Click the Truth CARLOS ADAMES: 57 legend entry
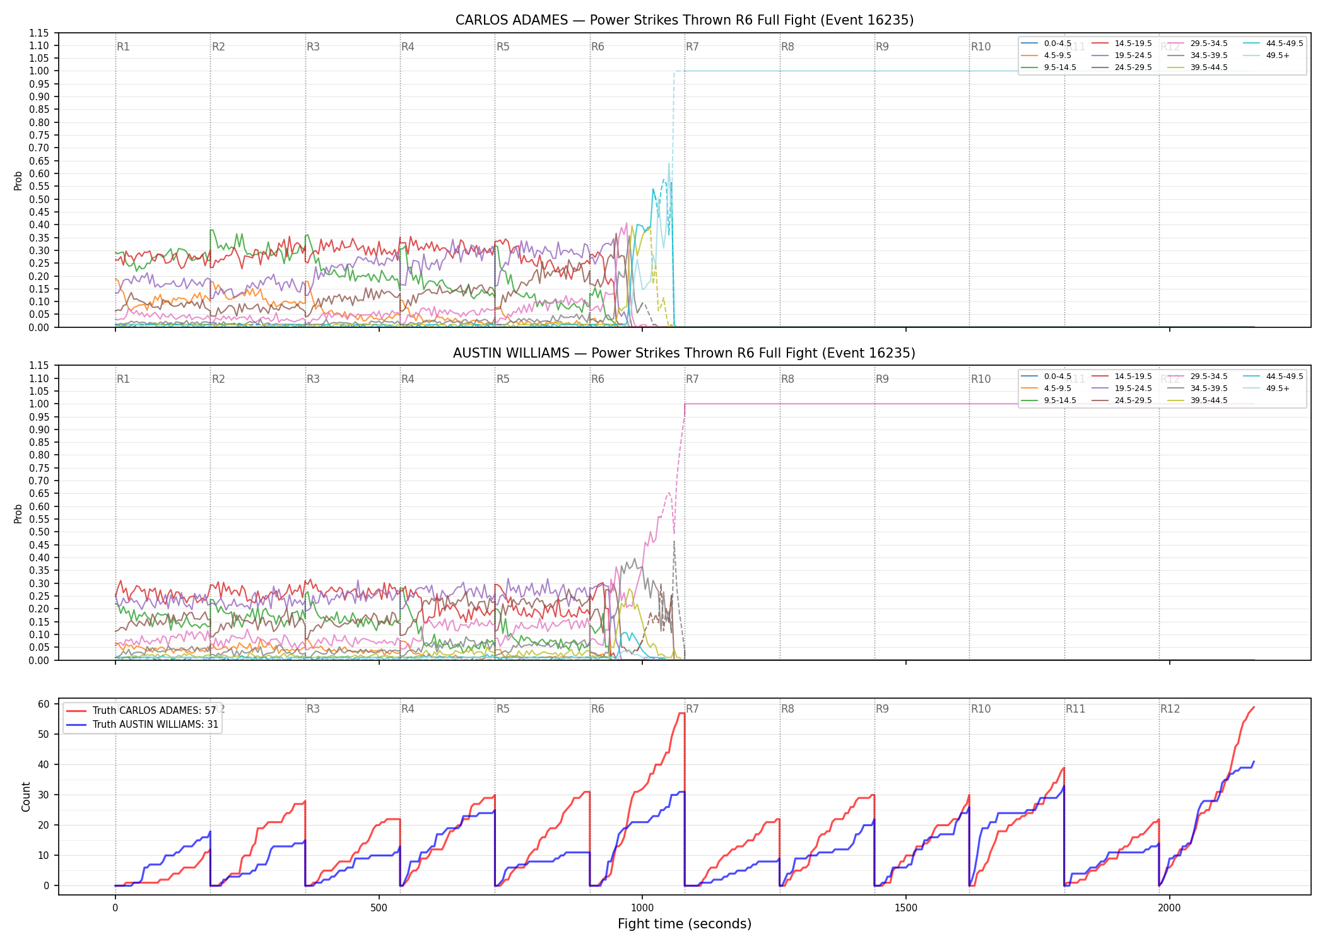Image resolution: width=1325 pixels, height=946 pixels. 141,710
